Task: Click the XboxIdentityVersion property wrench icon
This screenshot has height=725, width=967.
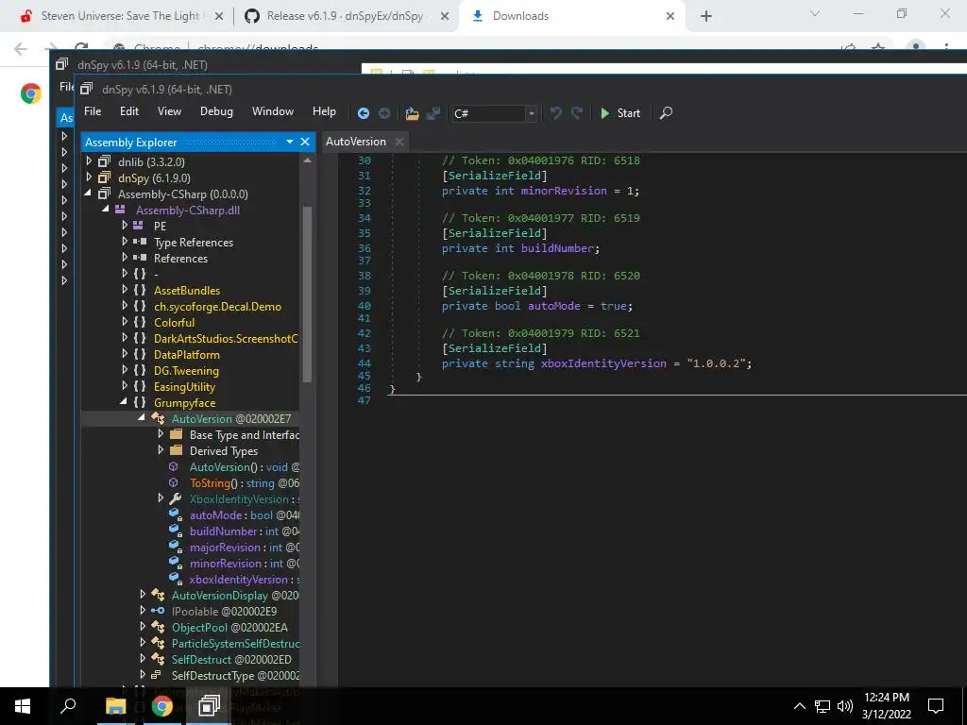Action: tap(175, 498)
